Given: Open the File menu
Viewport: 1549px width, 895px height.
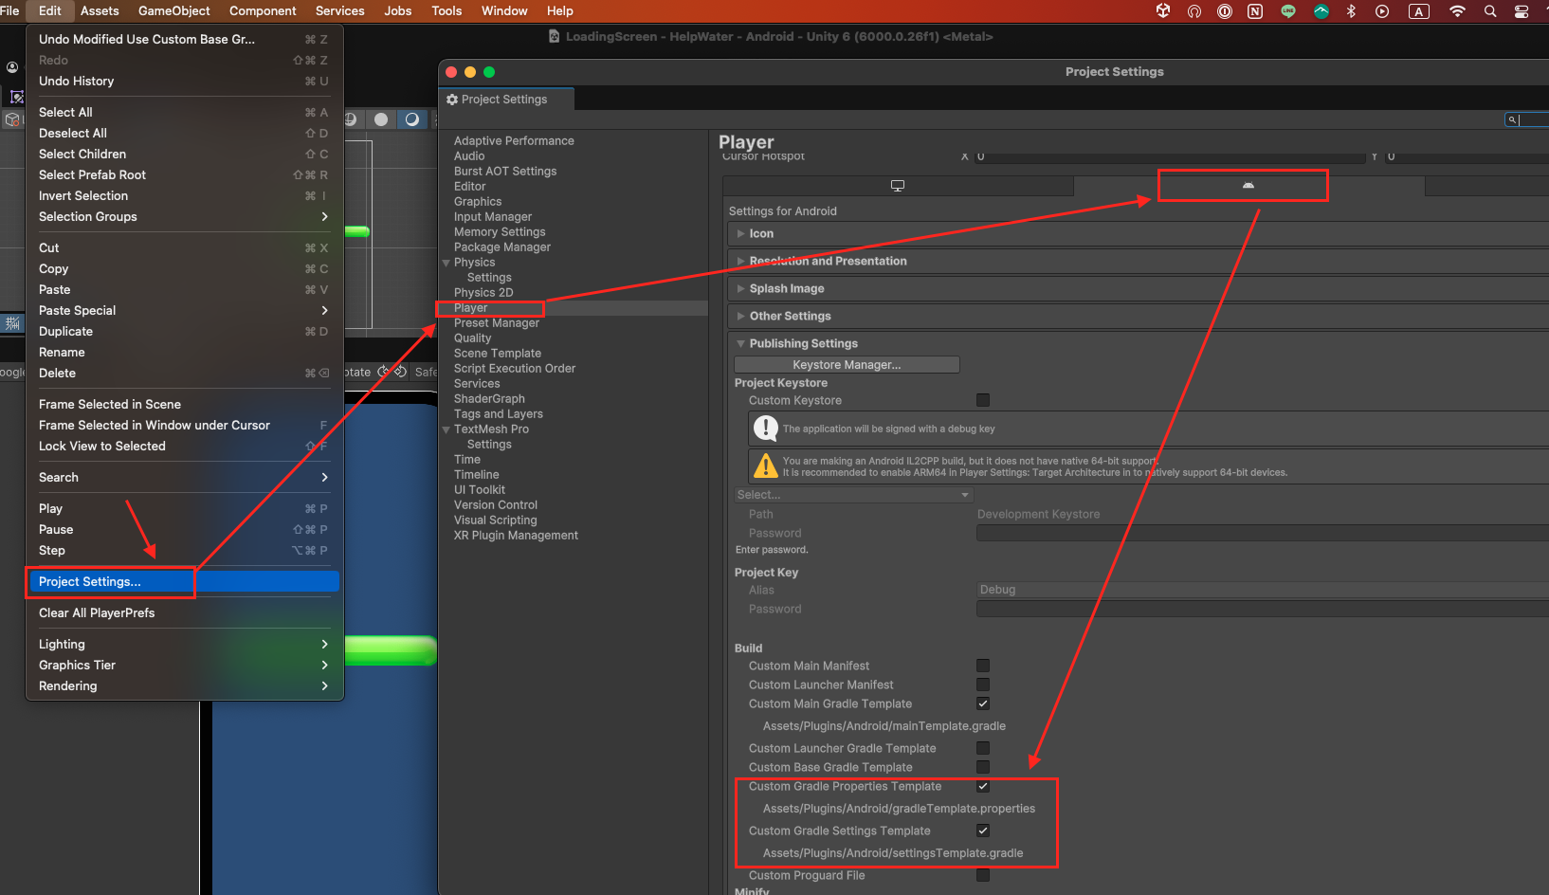Looking at the screenshot, I should point(10,10).
